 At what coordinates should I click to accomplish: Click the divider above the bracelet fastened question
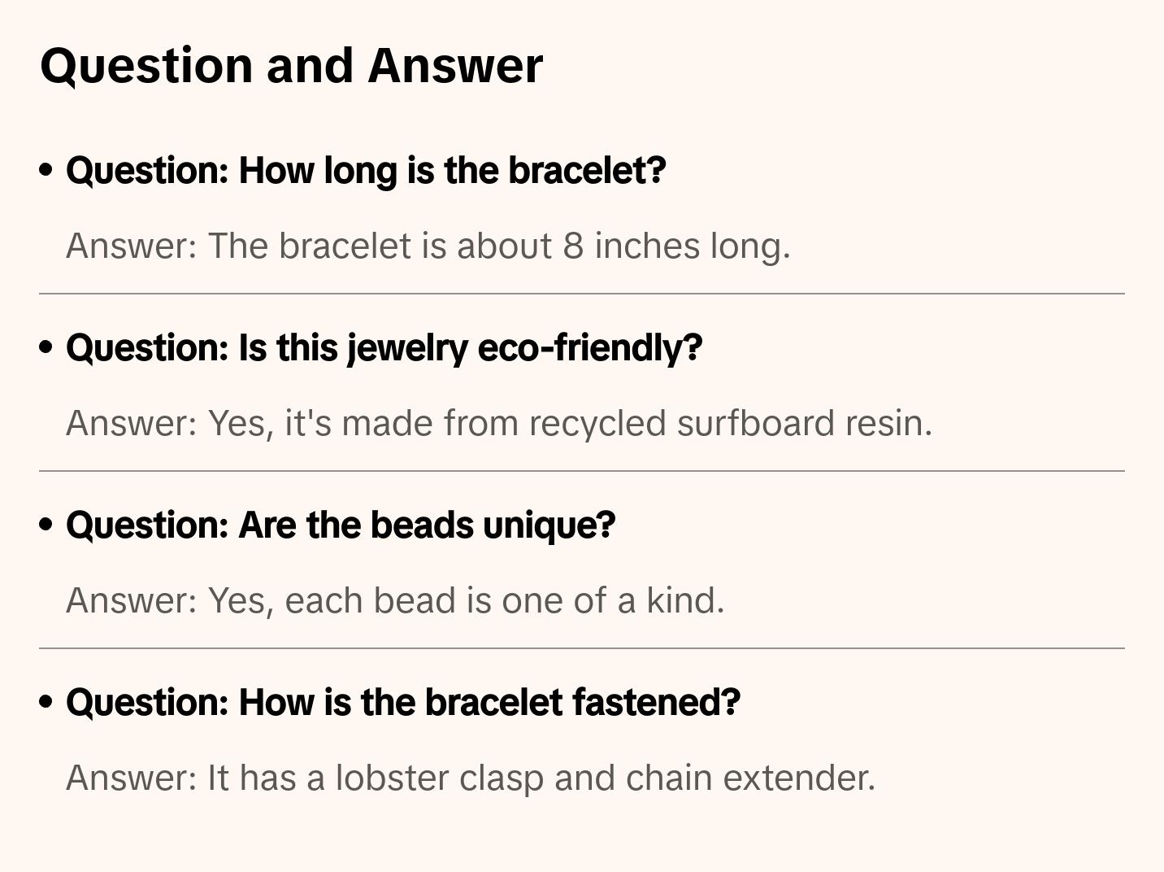coord(582,648)
